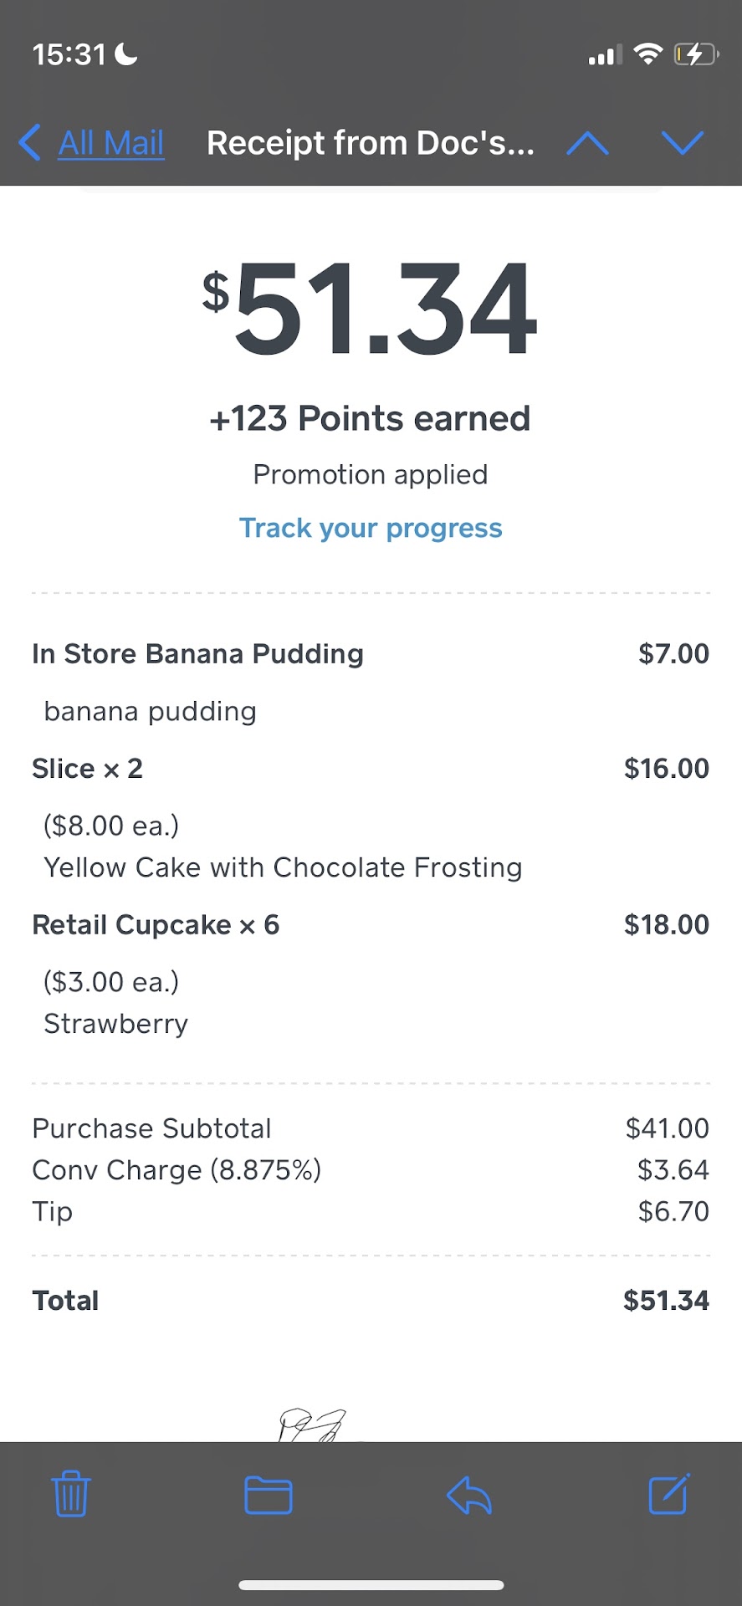
Task: Tap the Wi-Fi status icon
Action: (647, 55)
